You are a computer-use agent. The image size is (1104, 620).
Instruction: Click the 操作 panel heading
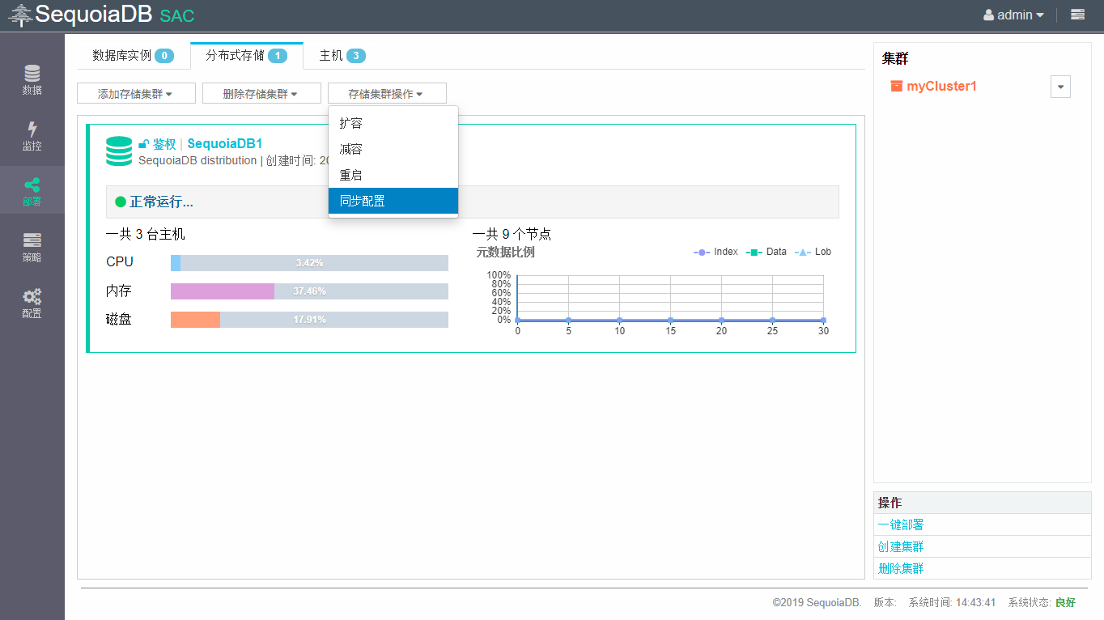890,503
